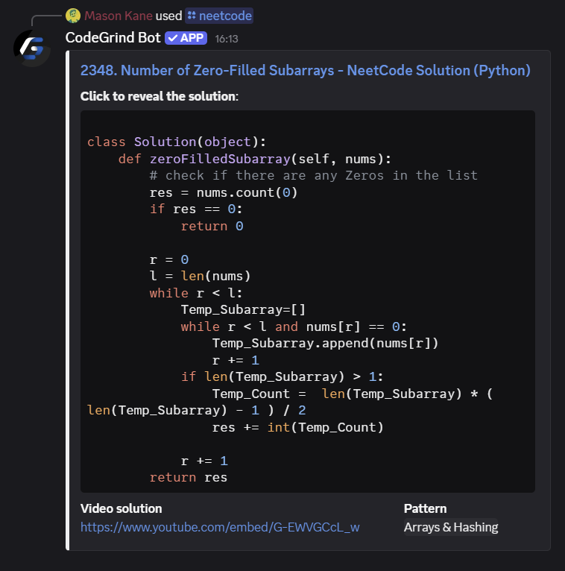Image resolution: width=565 pixels, height=571 pixels.
Task: Click the '# check if there are any Zeros' comment
Action: coord(313,175)
